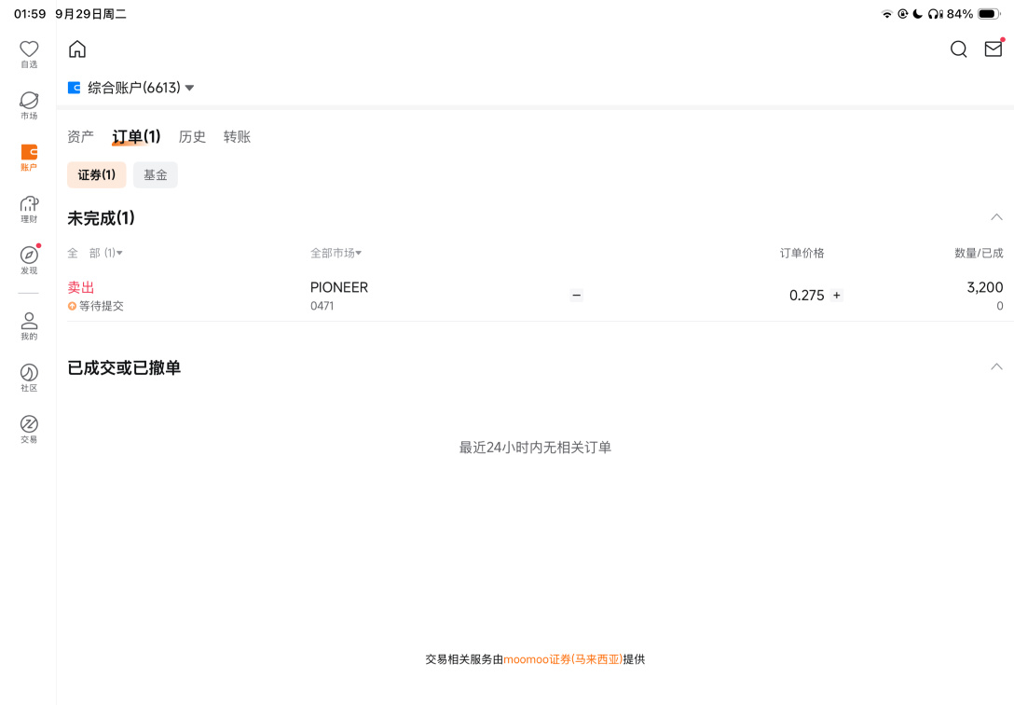Open the messages envelope icon
The width and height of the screenshot is (1014, 705).
(x=993, y=48)
